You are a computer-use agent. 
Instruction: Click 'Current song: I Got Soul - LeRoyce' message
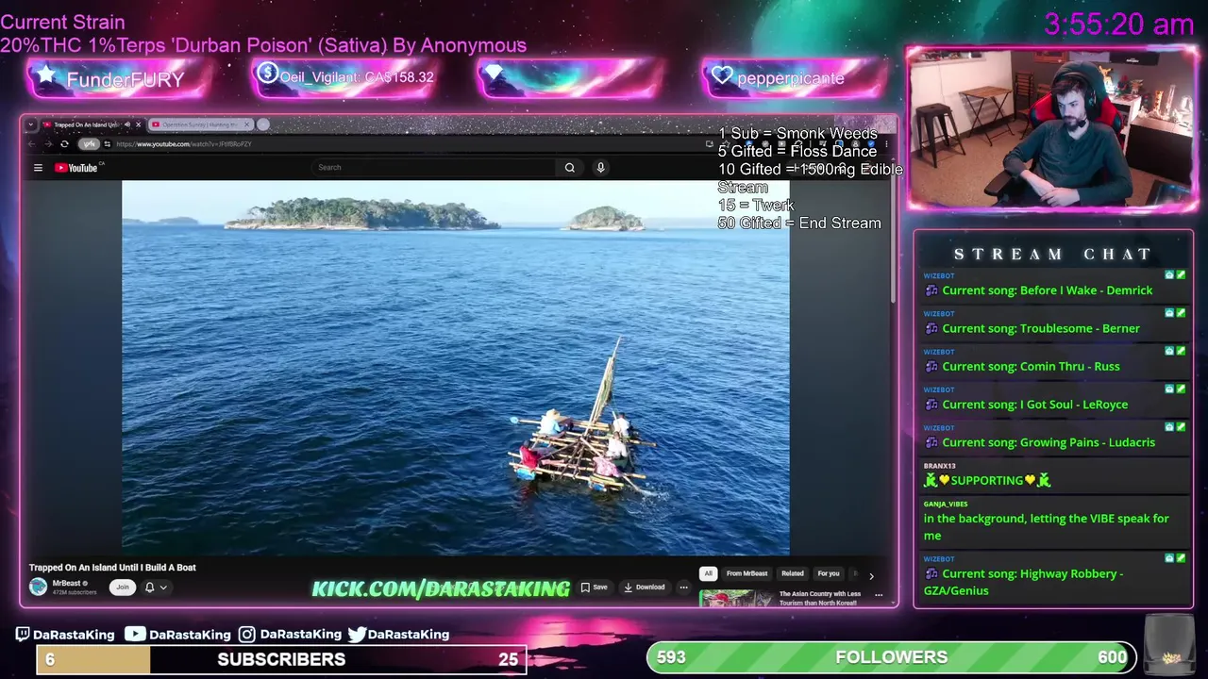coord(1034,405)
